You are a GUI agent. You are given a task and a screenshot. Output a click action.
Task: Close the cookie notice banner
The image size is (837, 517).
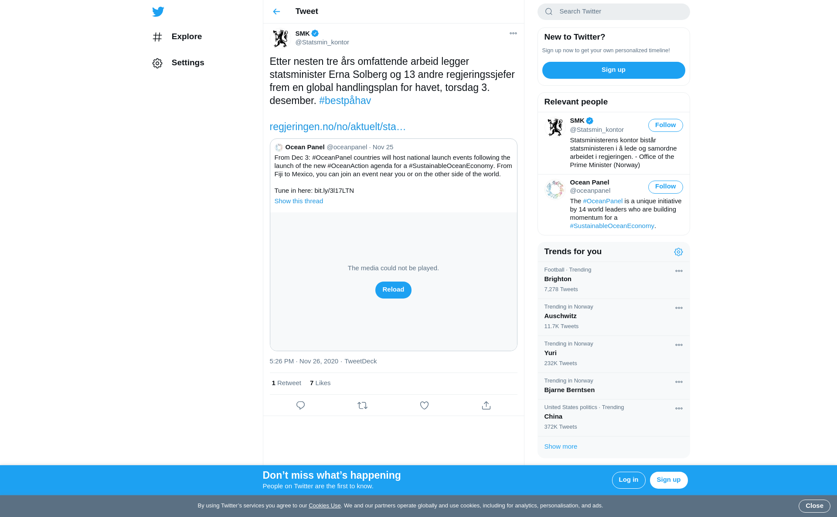pos(814,506)
